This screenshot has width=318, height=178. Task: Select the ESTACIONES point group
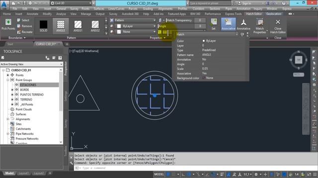click(28, 85)
